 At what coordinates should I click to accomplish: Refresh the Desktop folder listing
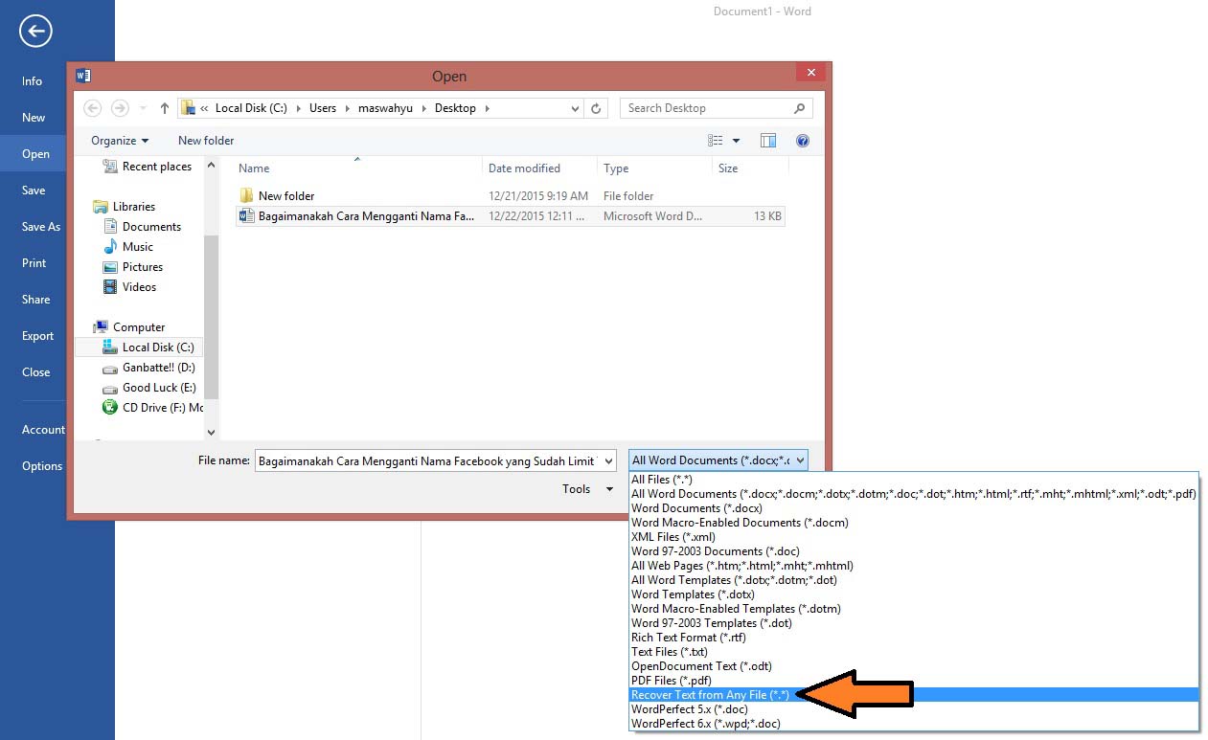(596, 108)
